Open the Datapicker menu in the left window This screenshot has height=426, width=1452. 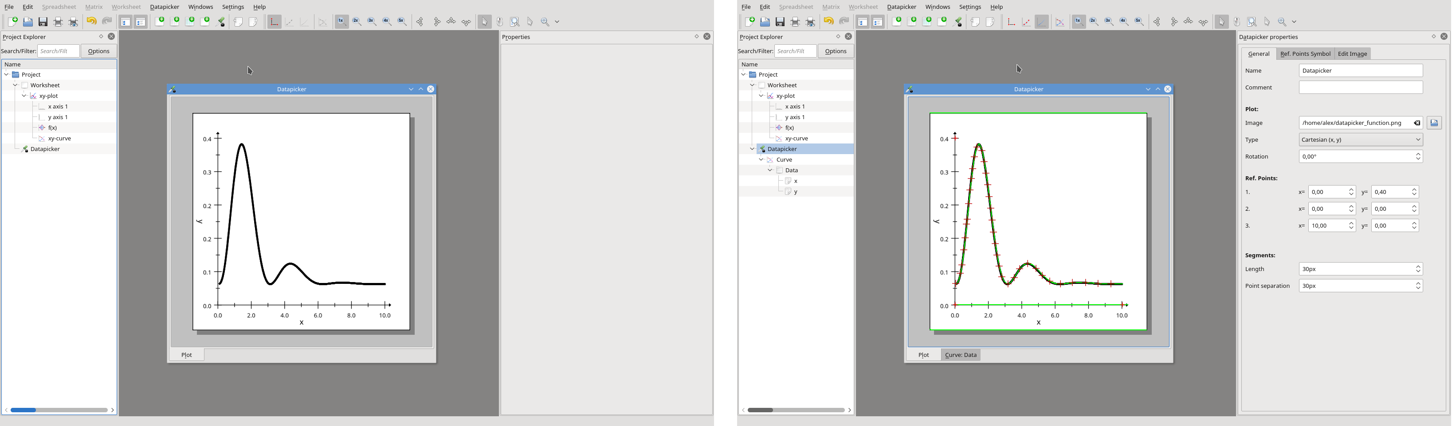(x=164, y=8)
